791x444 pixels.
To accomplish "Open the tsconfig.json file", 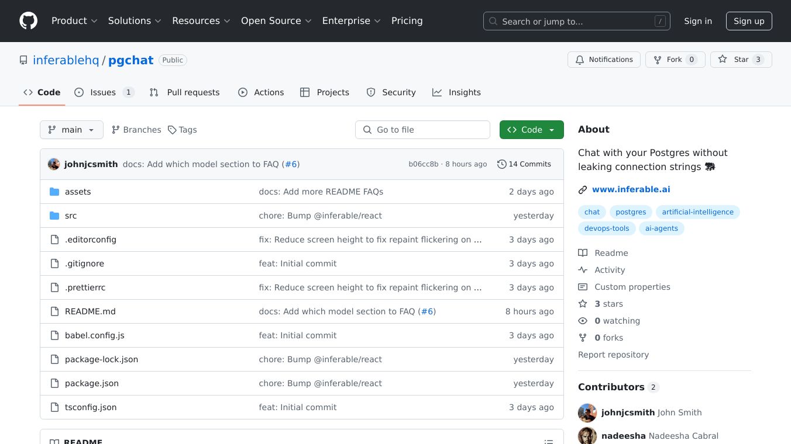I will coord(91,407).
